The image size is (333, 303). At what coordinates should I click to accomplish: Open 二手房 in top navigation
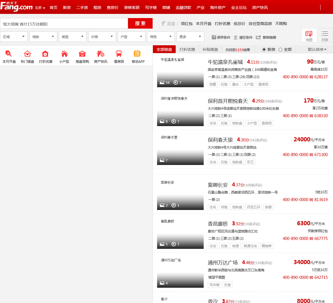[82, 7]
